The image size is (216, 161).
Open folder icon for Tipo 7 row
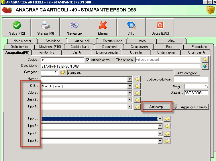(x=167, y=133)
